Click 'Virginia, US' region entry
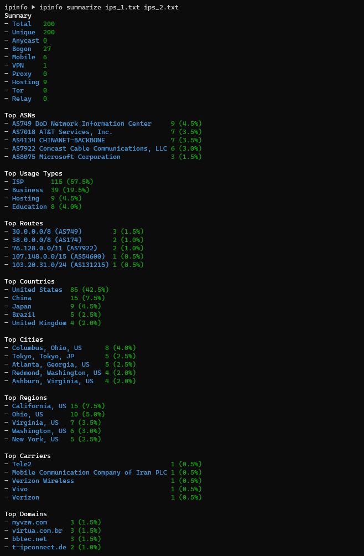 click(35, 423)
